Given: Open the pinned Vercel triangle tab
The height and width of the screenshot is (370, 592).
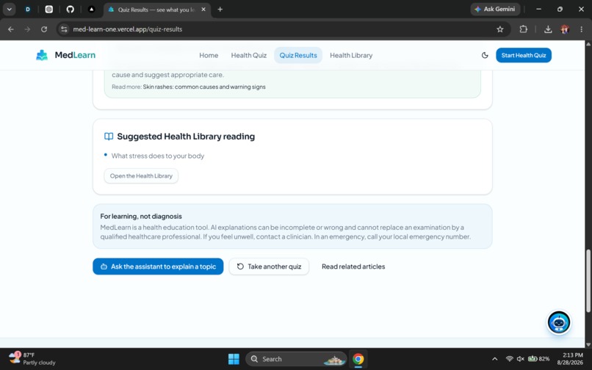Looking at the screenshot, I should 91,10.
